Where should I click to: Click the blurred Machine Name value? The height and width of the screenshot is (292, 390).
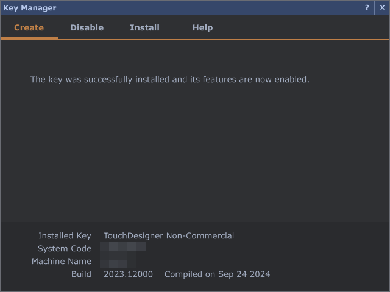tap(115, 262)
